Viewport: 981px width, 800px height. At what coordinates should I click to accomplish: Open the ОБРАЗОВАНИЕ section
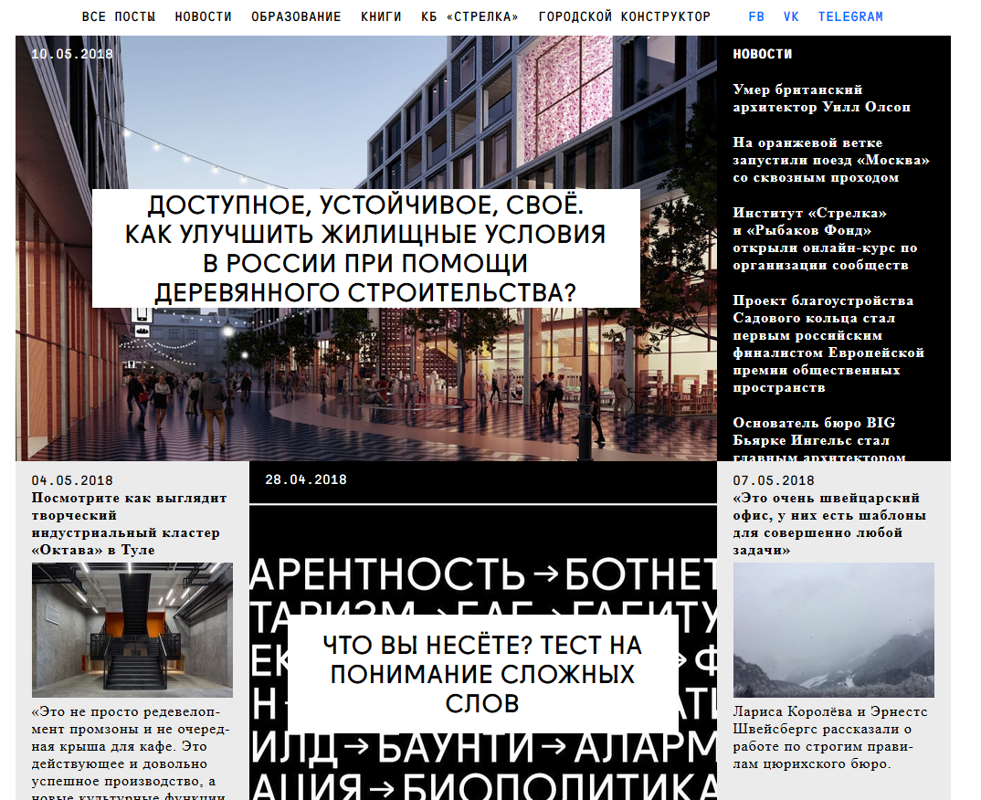(x=296, y=16)
